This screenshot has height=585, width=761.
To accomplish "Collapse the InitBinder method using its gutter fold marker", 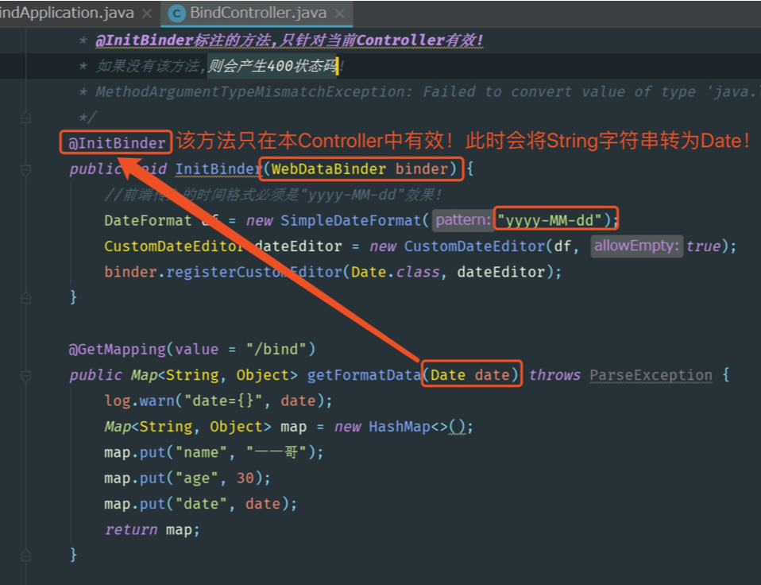I will (x=28, y=169).
